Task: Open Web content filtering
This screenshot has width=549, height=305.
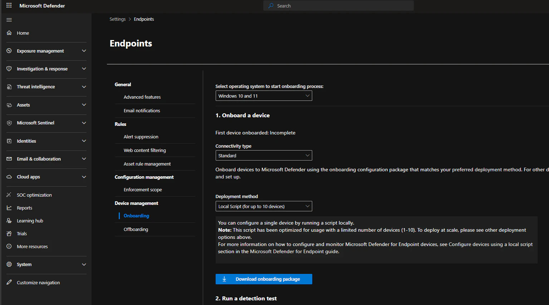Action: [x=144, y=150]
